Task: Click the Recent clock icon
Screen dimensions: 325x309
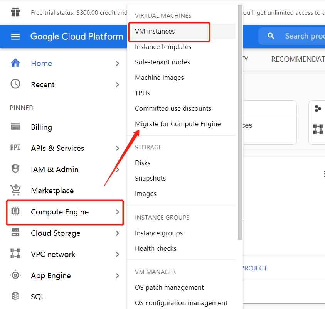Action: (x=15, y=84)
